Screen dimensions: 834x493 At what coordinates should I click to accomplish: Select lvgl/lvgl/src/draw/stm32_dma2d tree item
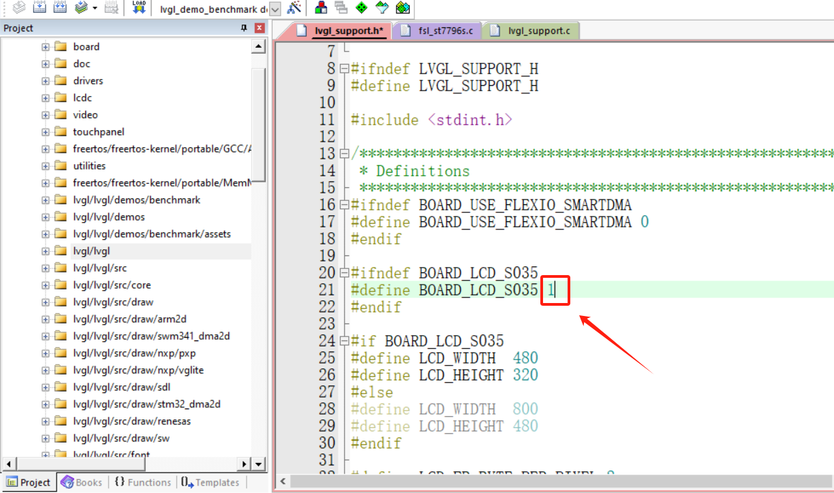146,404
